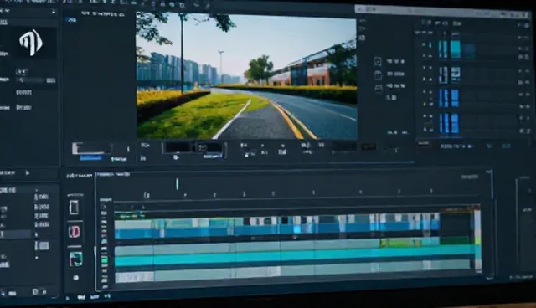Click the blue highlighted label under the control bar thumbnail
536x308 pixels.
(91, 157)
